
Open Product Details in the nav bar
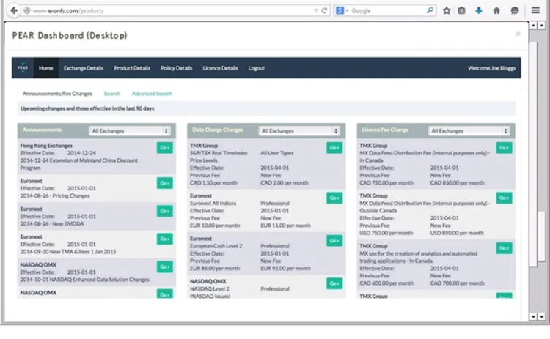click(132, 68)
